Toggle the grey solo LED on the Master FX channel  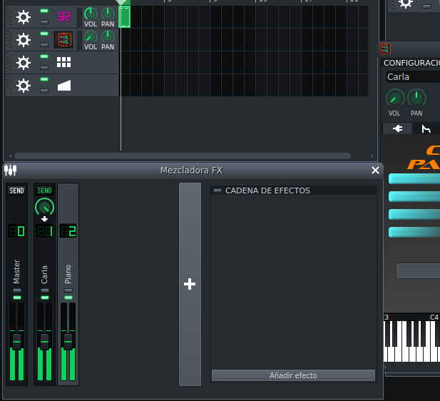click(17, 290)
